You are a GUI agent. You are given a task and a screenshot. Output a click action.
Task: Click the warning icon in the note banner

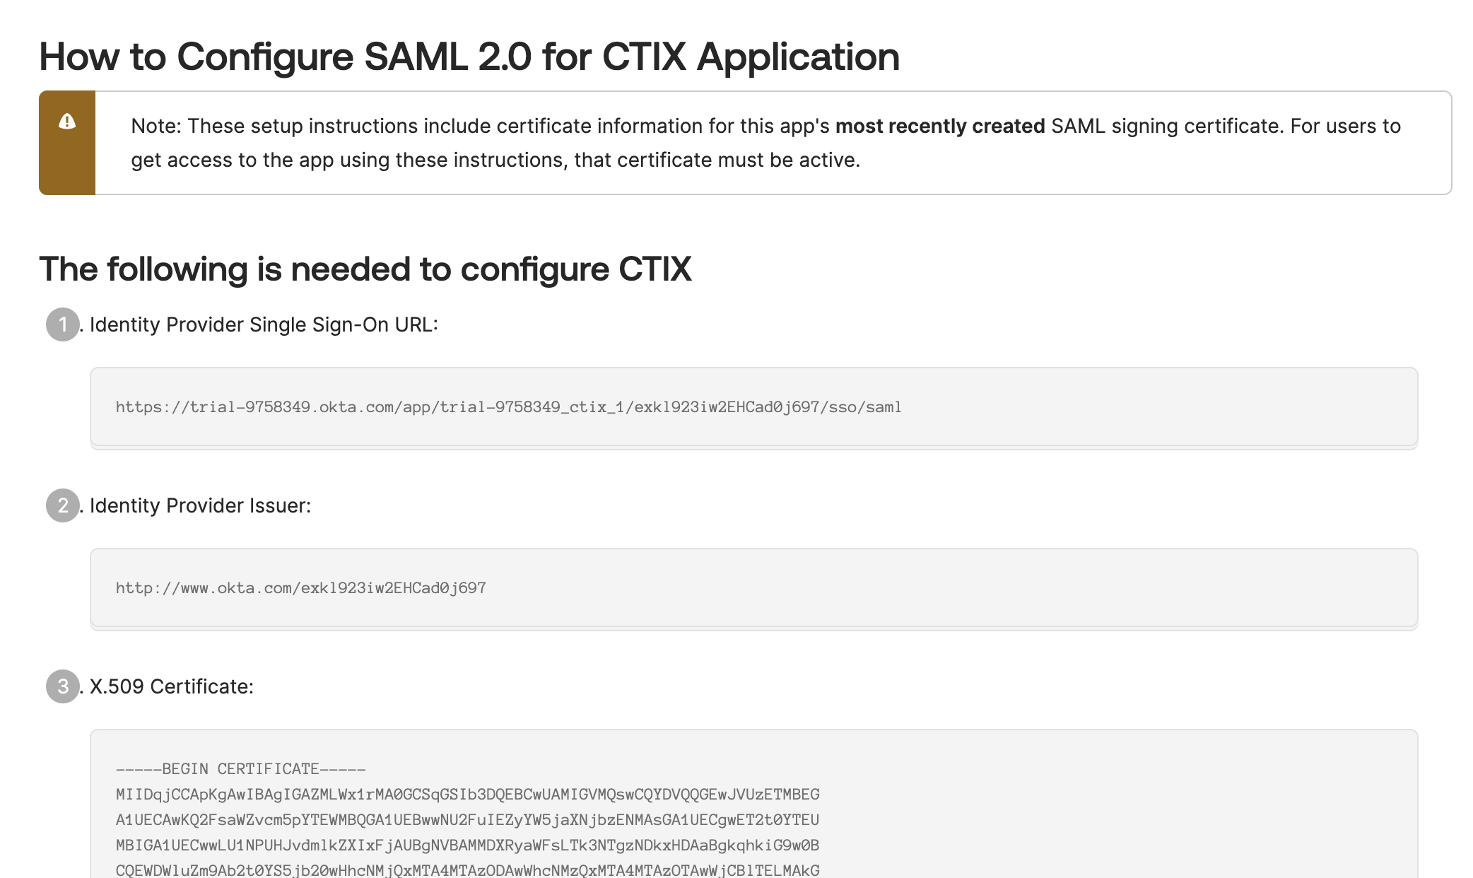coord(67,122)
